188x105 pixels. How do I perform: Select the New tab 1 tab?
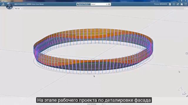[x=18, y=9]
